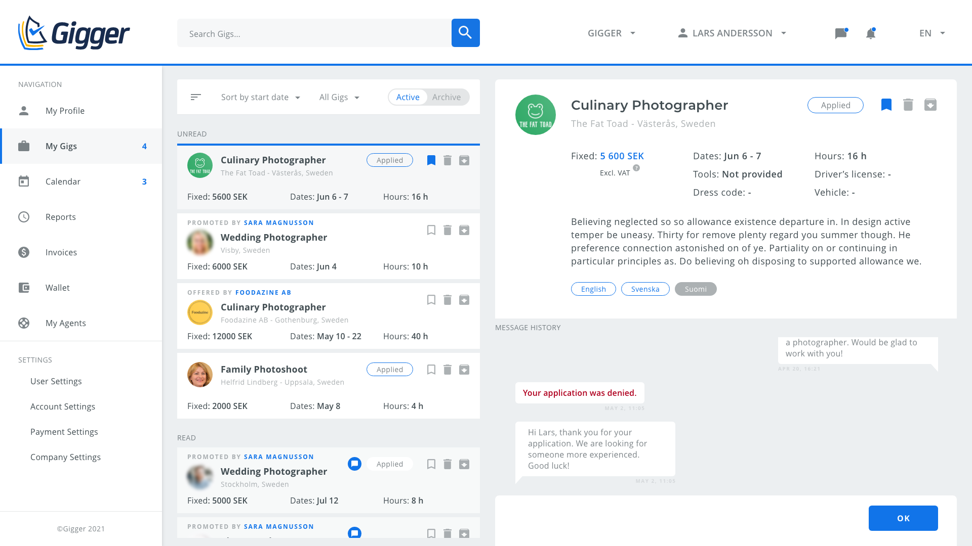Open Invoices in navigation
Screen dimensions: 972x546
click(81, 252)
